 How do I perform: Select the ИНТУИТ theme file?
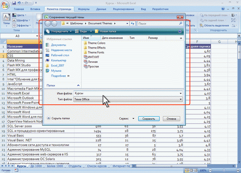click(x=91, y=57)
